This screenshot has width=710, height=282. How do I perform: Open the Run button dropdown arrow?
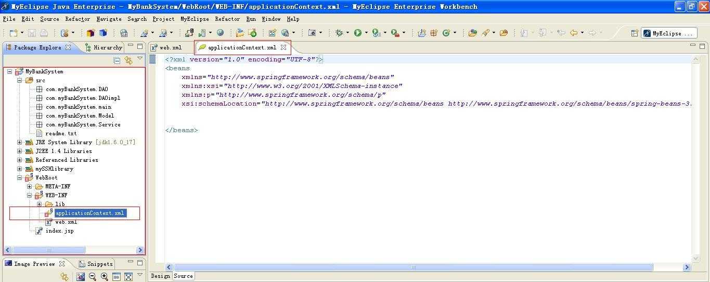tap(366, 33)
